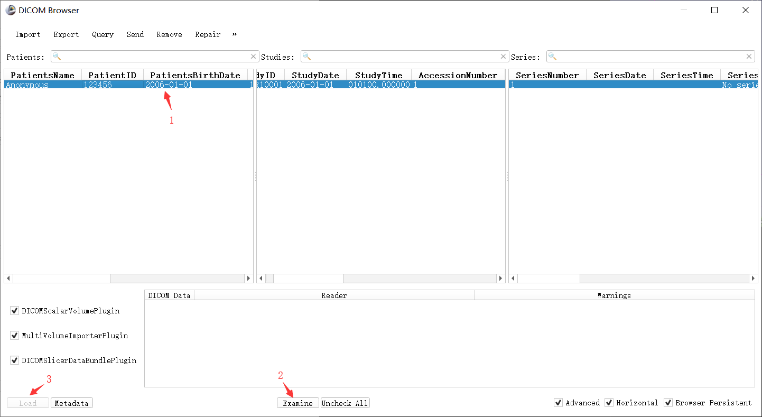This screenshot has height=417, width=762.
Task: Click the DICOM Browser app icon
Action: pos(11,10)
